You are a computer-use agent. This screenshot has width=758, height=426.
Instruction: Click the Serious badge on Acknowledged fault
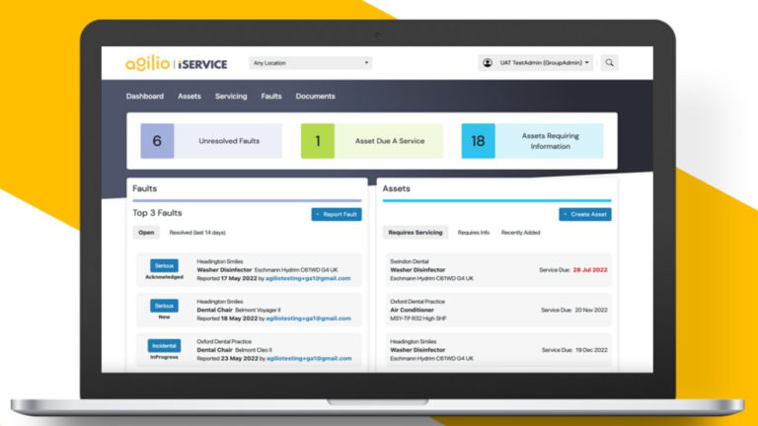point(165,265)
